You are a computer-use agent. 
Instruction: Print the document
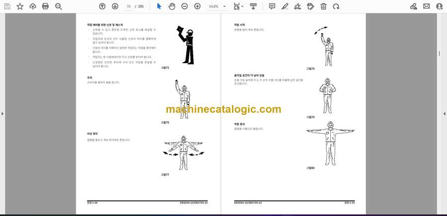pyautogui.click(x=45, y=6)
